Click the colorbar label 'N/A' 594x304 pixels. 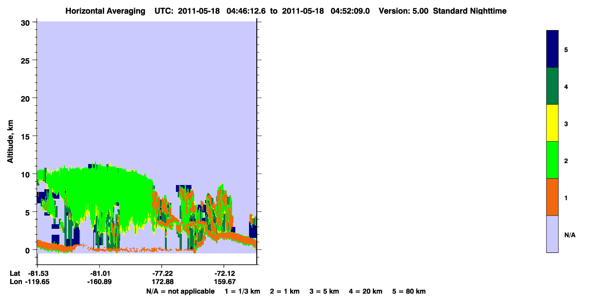tap(570, 235)
